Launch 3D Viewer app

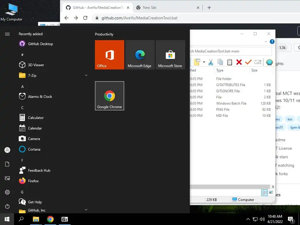tap(32, 65)
